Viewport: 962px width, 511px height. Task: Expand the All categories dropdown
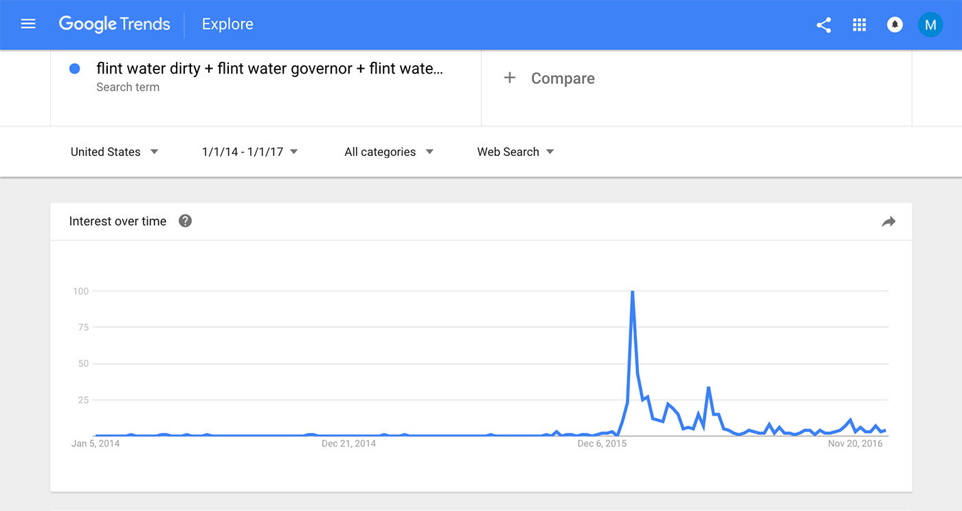point(389,152)
